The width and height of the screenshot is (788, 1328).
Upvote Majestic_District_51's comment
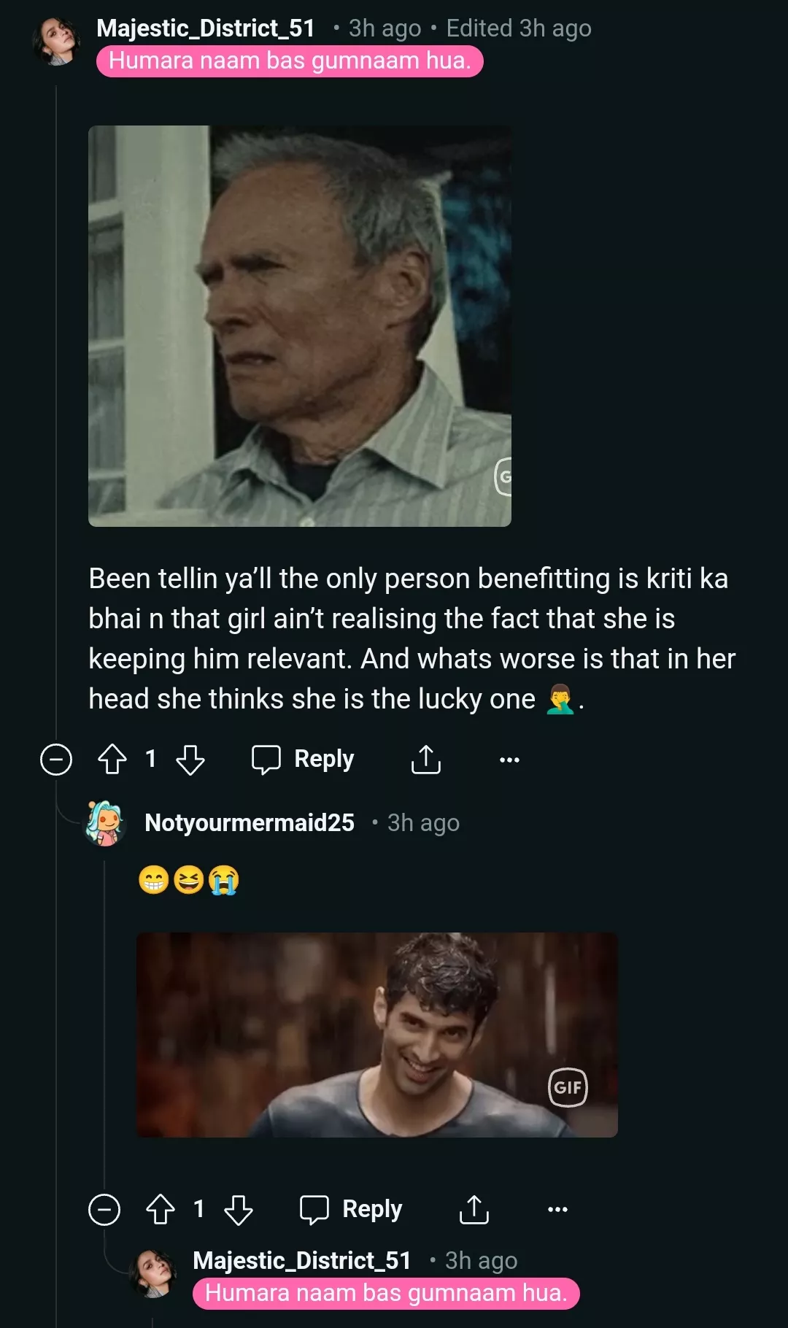[x=111, y=759]
